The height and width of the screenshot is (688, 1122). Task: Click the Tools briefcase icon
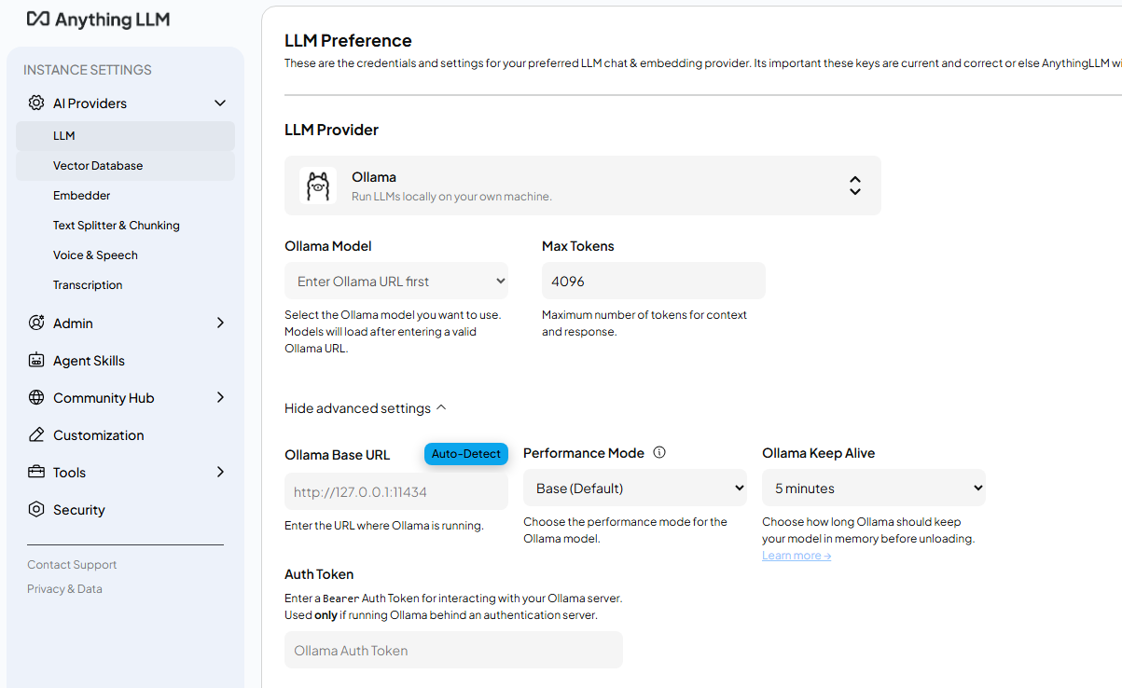pyautogui.click(x=36, y=472)
